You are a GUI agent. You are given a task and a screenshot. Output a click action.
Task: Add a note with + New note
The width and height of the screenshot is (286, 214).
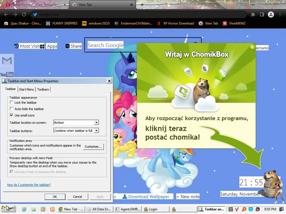point(188,196)
